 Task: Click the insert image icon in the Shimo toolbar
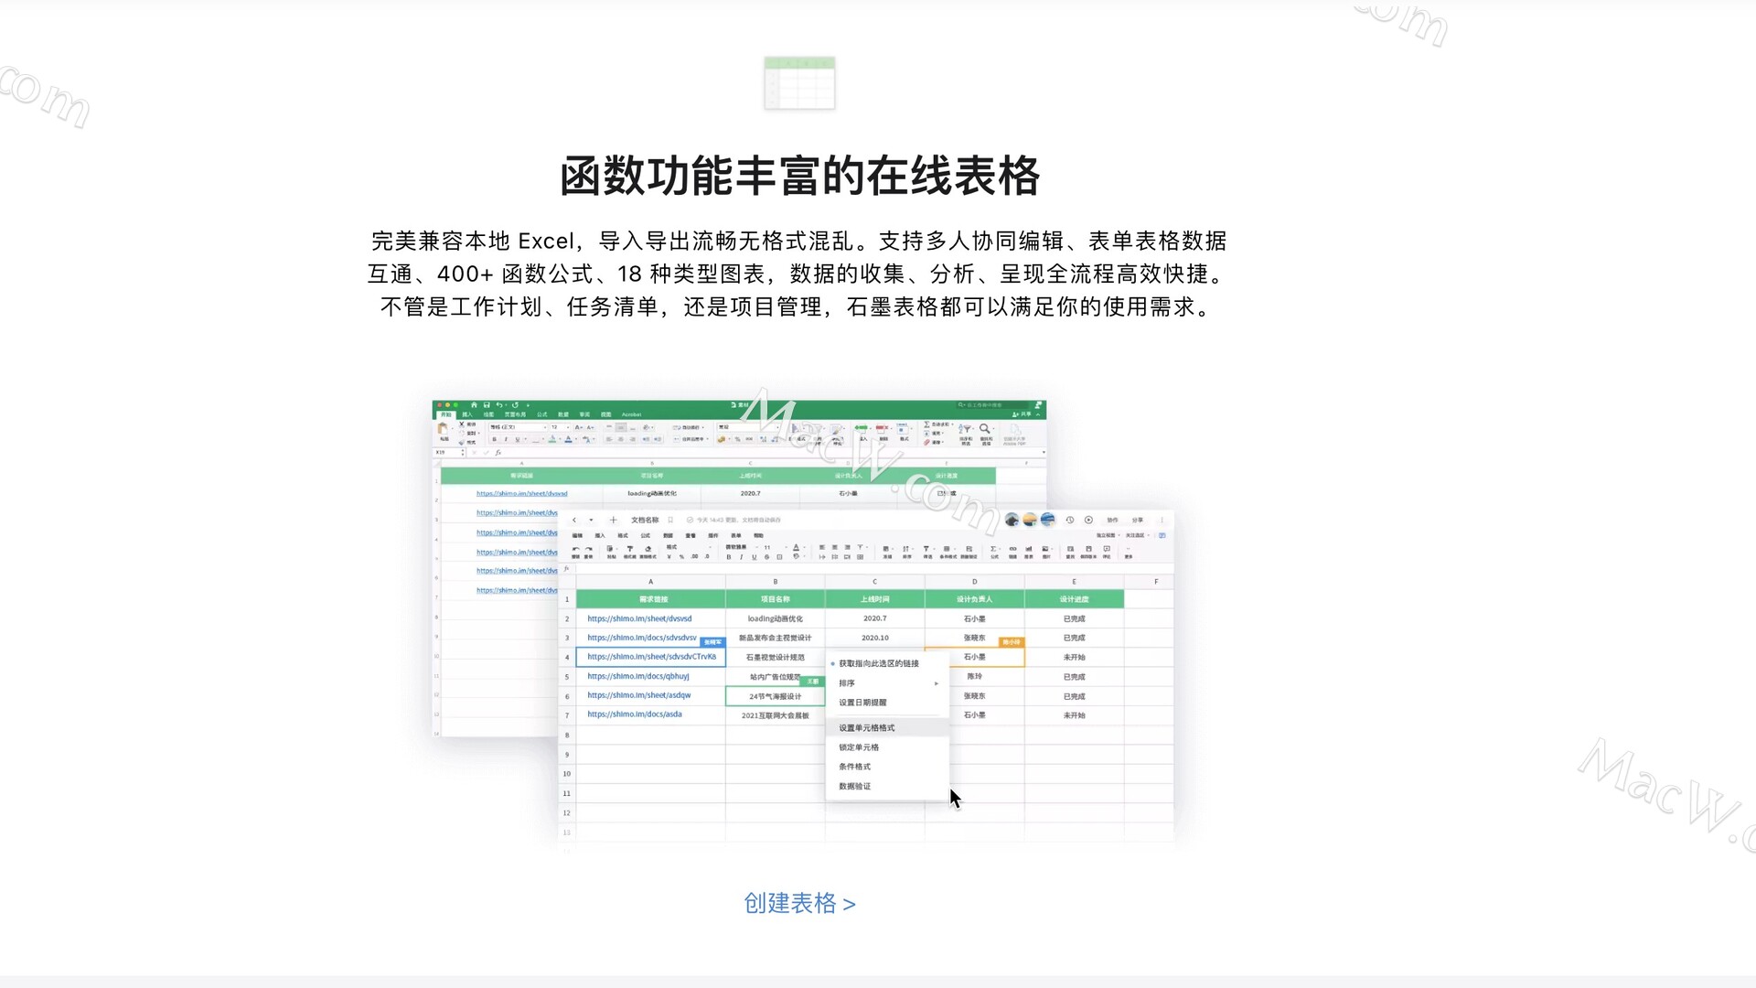[x=1044, y=549]
